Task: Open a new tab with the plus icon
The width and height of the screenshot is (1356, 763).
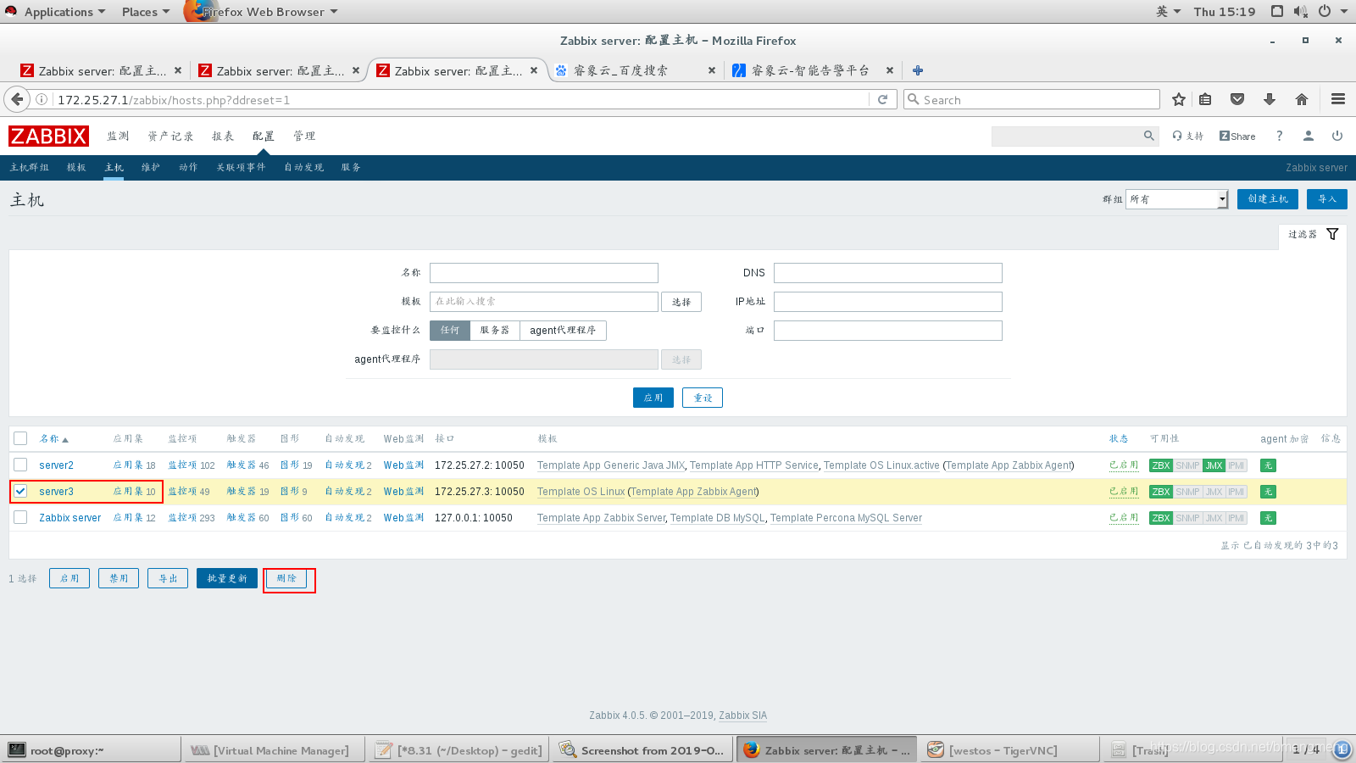Action: tap(918, 70)
